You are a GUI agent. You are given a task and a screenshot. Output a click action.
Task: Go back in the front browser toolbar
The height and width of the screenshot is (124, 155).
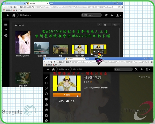tap(45, 62)
